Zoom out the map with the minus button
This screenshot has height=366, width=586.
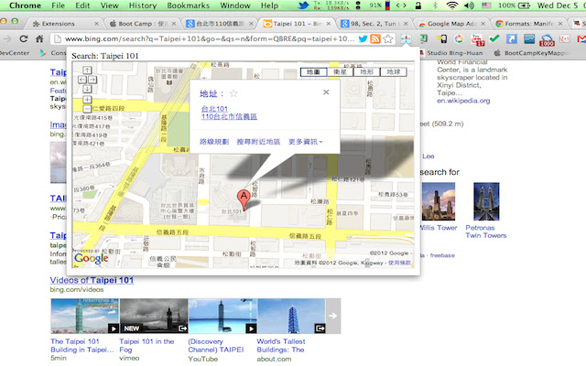point(87,109)
